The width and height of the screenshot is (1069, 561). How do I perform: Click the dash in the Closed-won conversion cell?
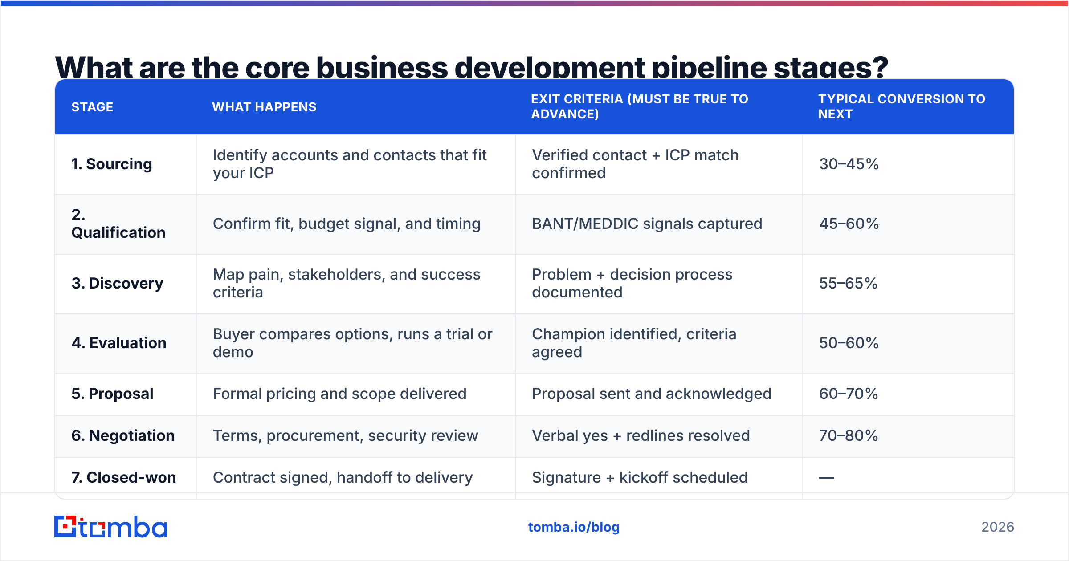(x=826, y=478)
